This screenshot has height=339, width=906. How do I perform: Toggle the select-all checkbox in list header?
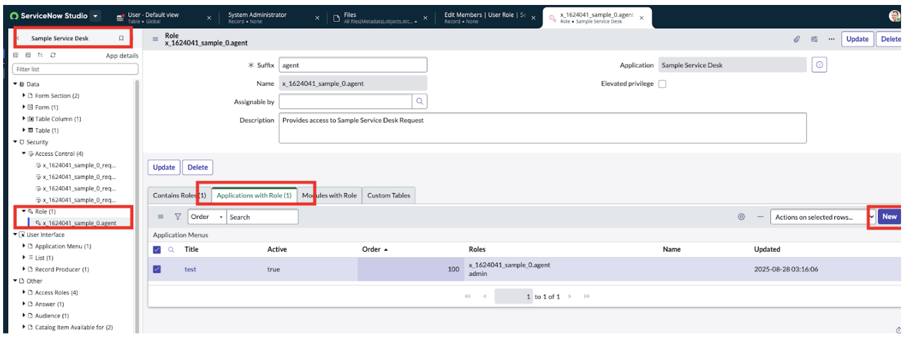point(157,250)
